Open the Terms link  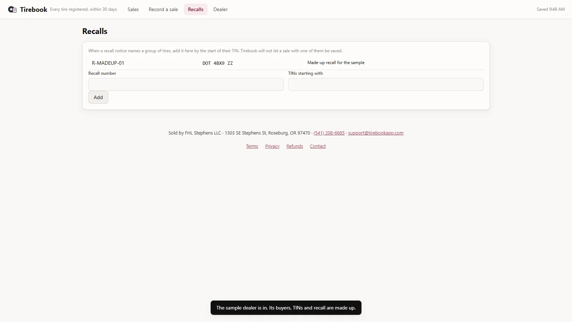pyautogui.click(x=252, y=146)
